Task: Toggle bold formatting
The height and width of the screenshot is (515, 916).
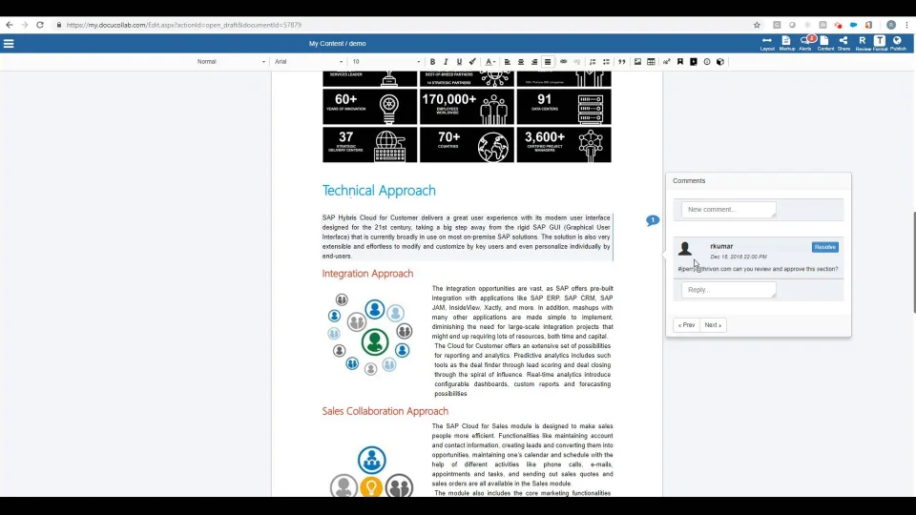Action: (432, 62)
